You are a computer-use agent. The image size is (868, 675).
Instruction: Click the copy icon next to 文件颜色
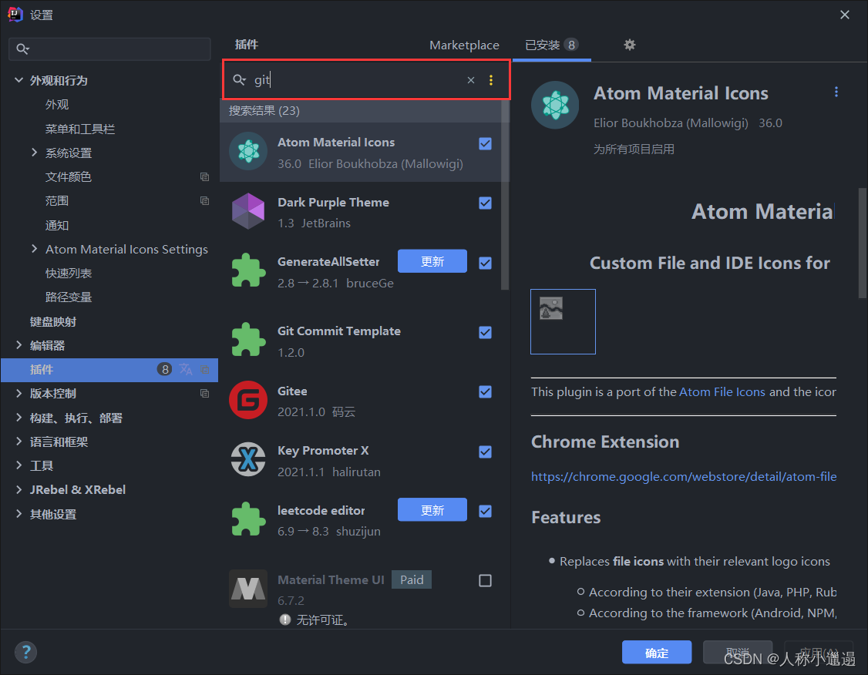tap(204, 177)
